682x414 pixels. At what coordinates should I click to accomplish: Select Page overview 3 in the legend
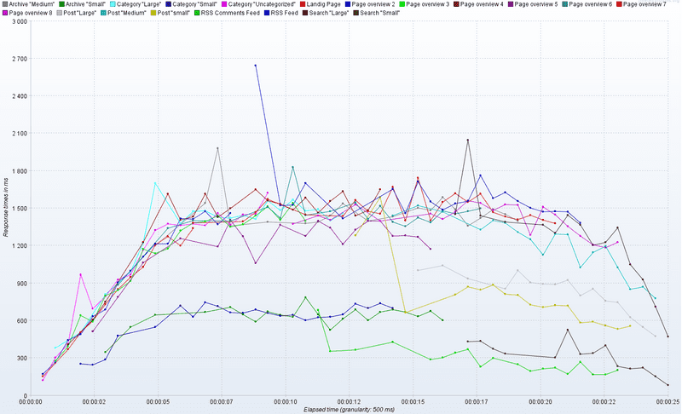[424, 4]
